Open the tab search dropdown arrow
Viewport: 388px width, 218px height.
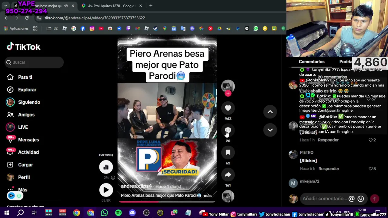point(5,6)
